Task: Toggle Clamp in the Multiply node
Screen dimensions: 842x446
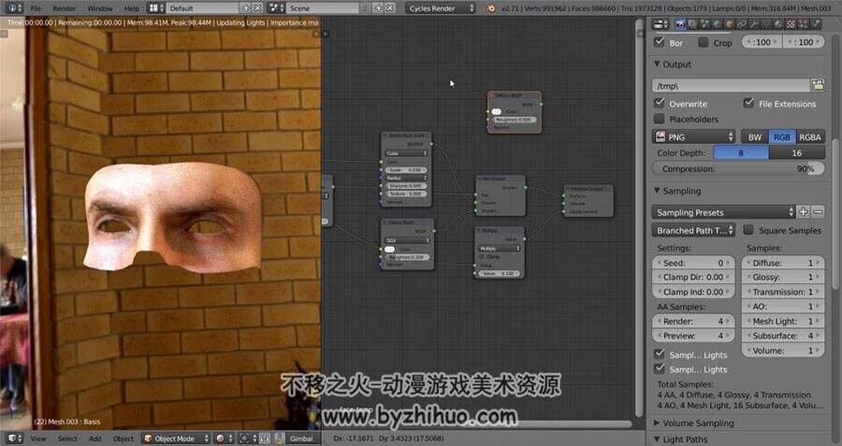Action: (482, 256)
